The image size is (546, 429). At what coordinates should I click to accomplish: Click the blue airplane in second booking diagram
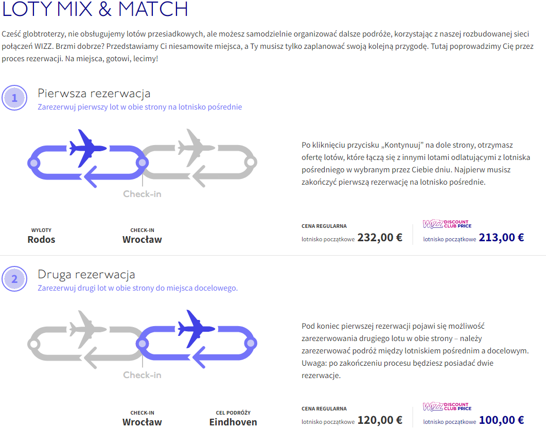tap(196, 329)
